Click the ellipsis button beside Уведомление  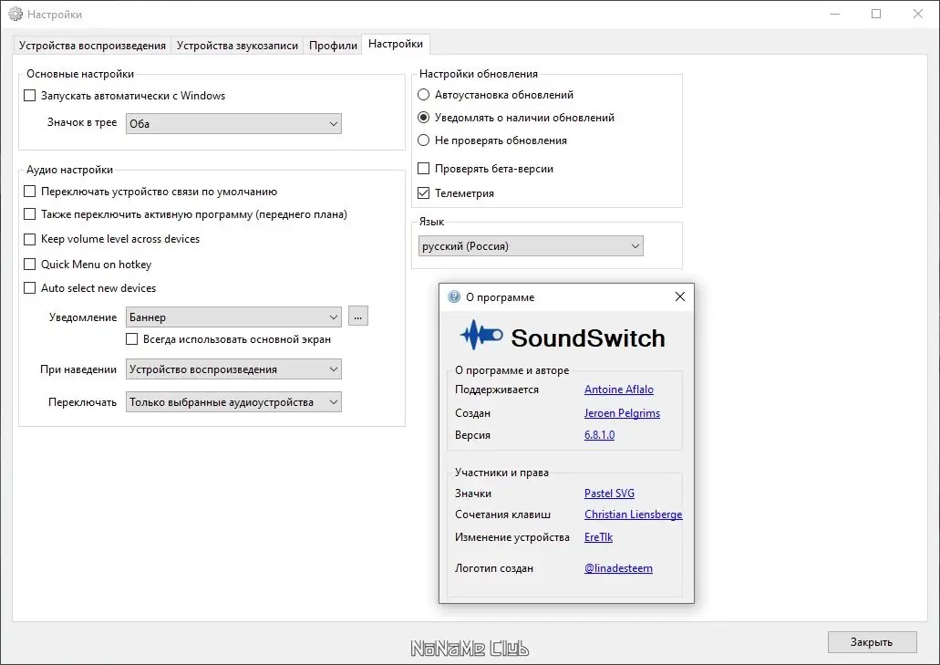pyautogui.click(x=358, y=317)
